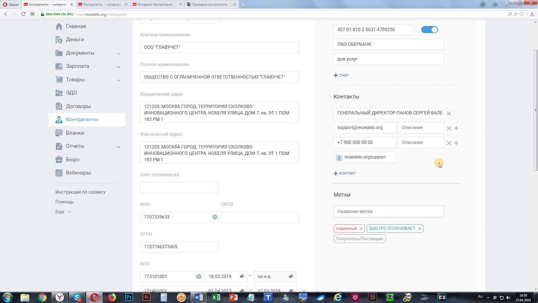Click the ОГРН field 1157746373465
Screen dimensions: 538x303
click(179, 247)
